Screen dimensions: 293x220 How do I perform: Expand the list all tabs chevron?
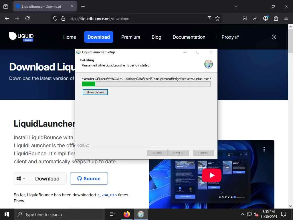pyautogui.click(x=236, y=6)
